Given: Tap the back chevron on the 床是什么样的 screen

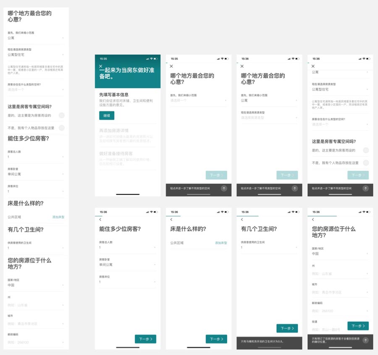Looking at the screenshot, I should (172, 219).
